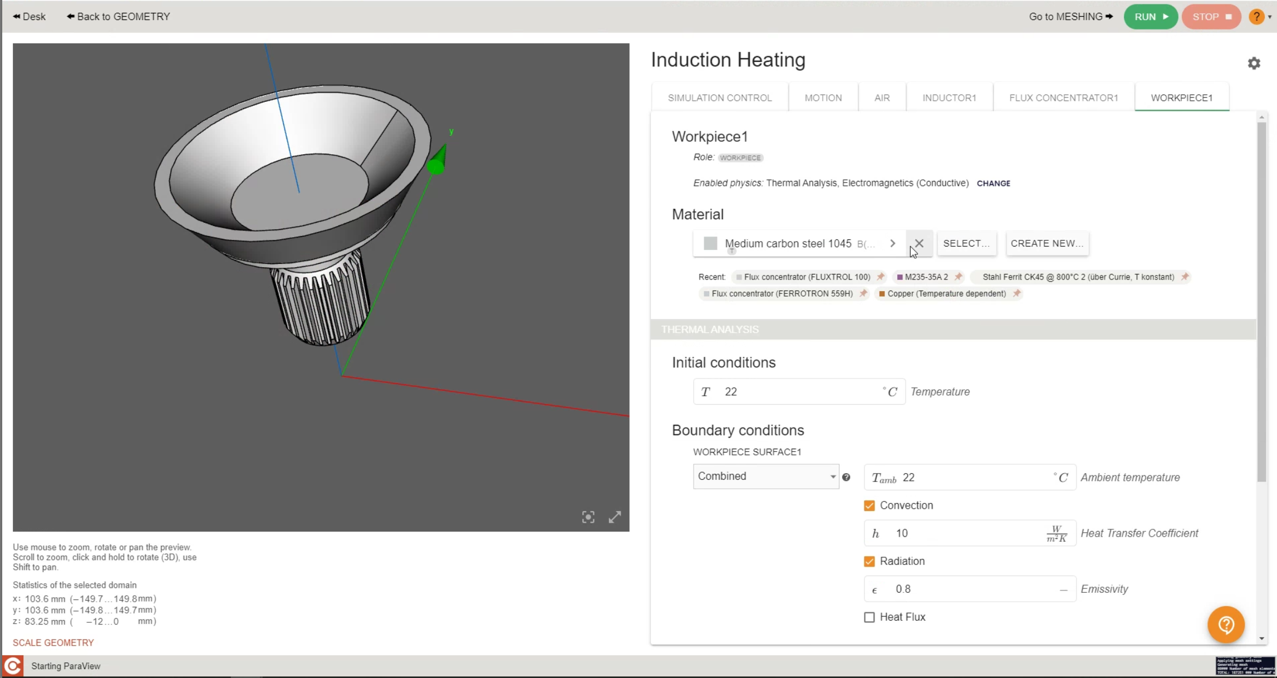The height and width of the screenshot is (678, 1277).
Task: Go Back to GEOMETRY
Action: [x=118, y=17]
